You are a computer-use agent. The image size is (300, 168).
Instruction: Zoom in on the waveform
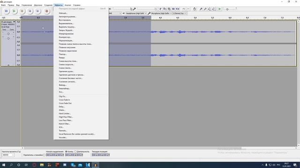201,9
